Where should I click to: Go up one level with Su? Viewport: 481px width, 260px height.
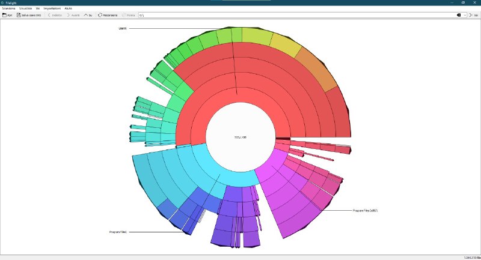click(85, 14)
